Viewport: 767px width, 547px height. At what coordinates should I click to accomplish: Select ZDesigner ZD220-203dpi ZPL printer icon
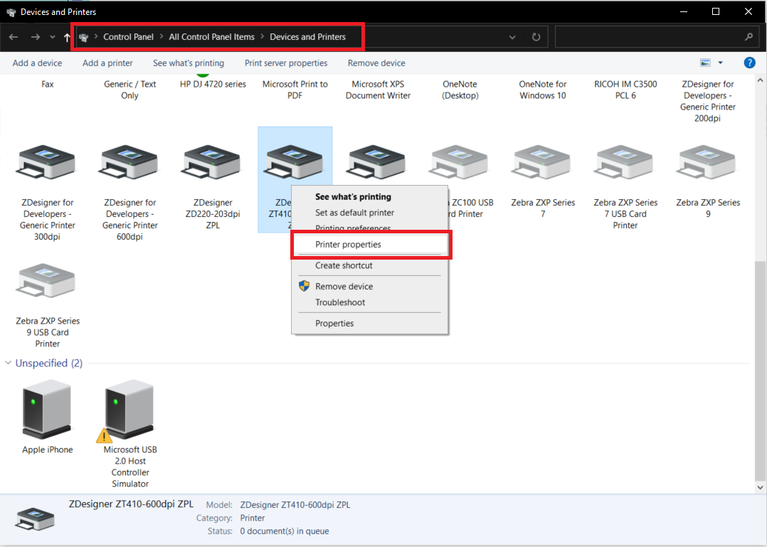212,164
